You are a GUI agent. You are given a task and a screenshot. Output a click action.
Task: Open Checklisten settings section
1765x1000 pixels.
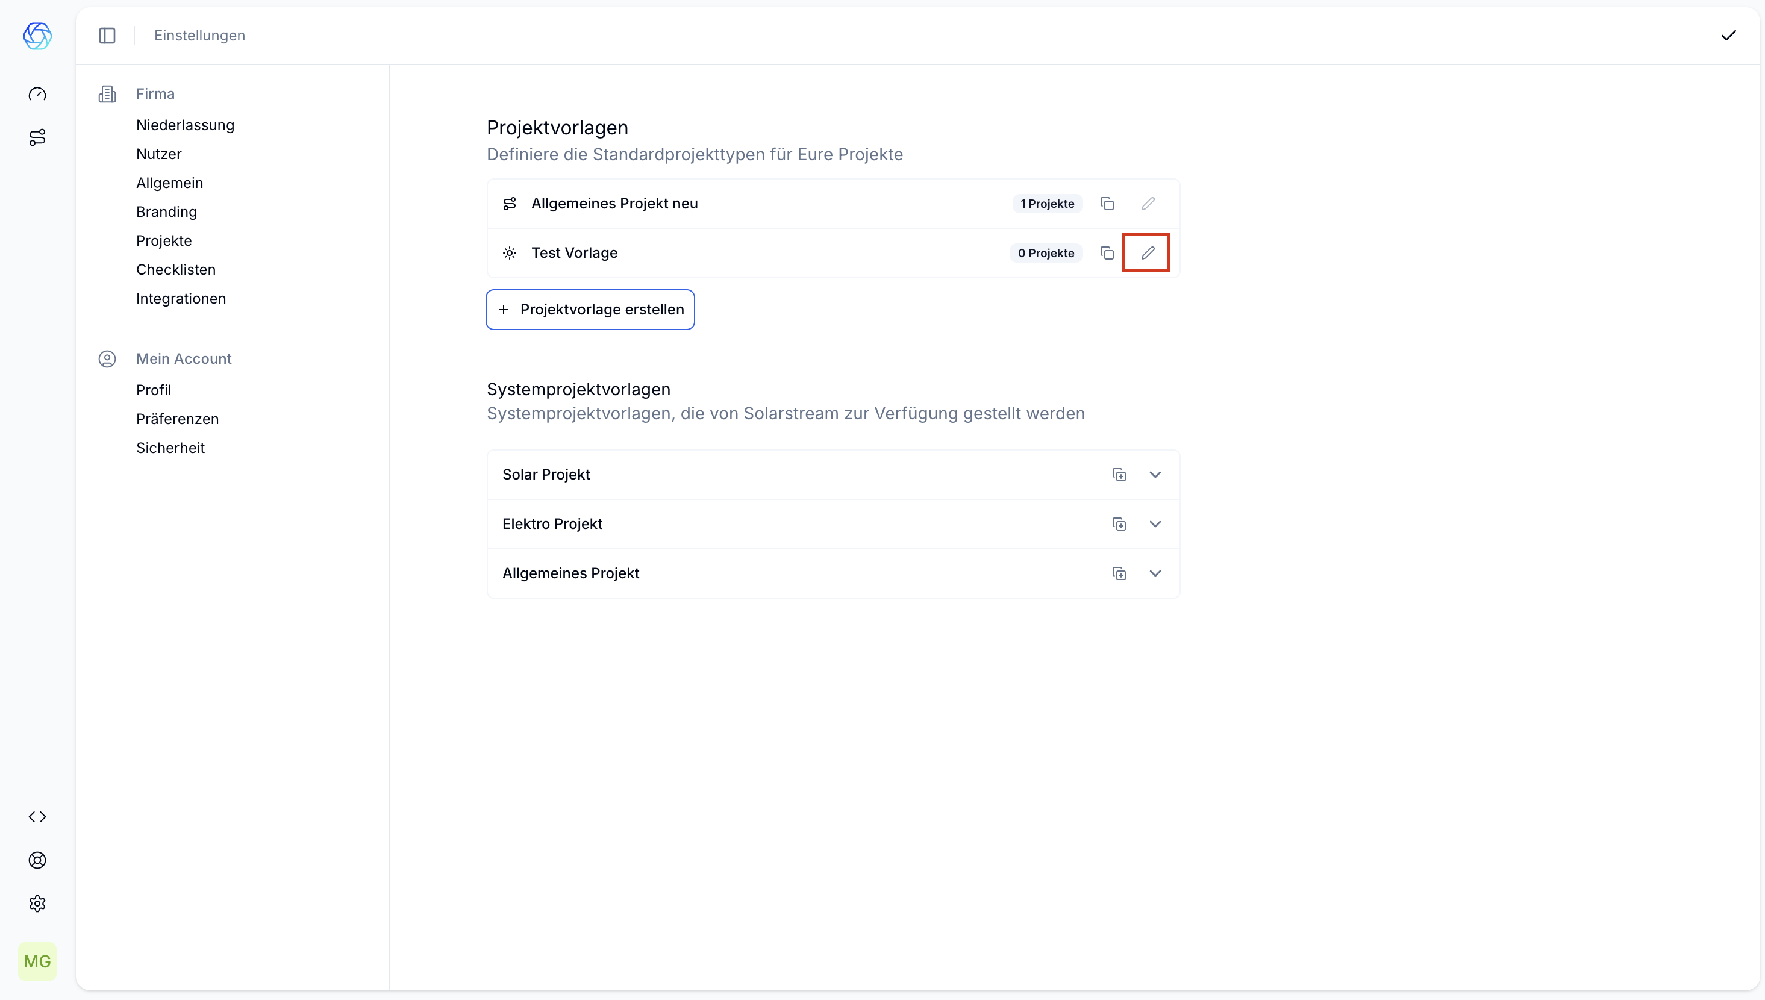(x=176, y=269)
